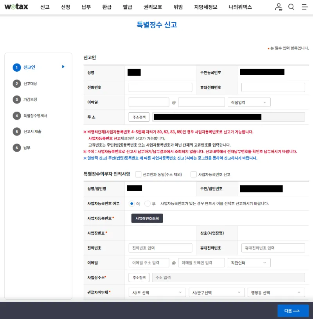Click 주소검색 button for 사업장주소
The height and width of the screenshot is (319, 313).
click(x=139, y=277)
